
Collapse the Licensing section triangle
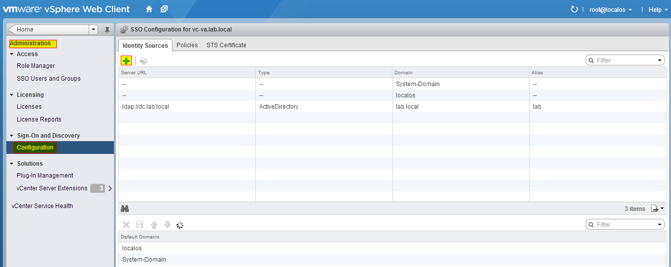click(12, 95)
